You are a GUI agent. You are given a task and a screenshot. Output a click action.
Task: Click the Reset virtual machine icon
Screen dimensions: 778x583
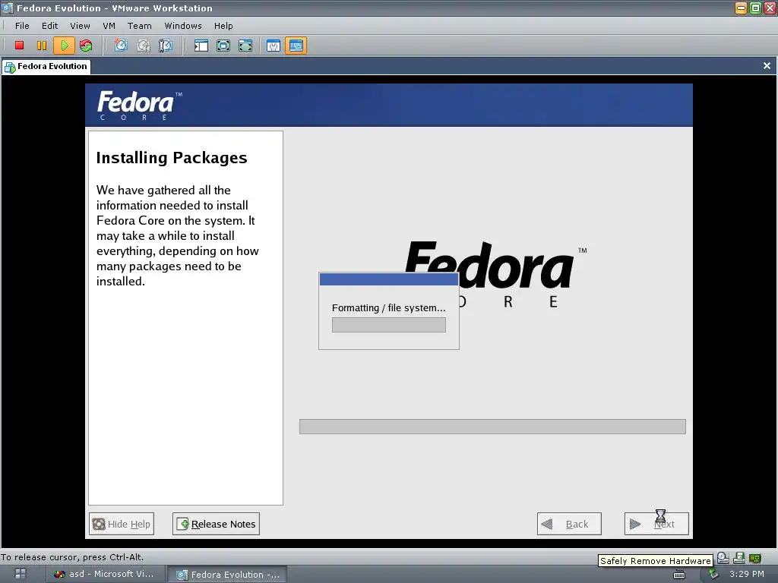[86, 46]
